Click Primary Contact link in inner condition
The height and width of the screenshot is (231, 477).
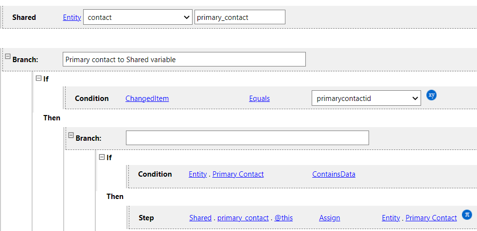[x=238, y=174]
